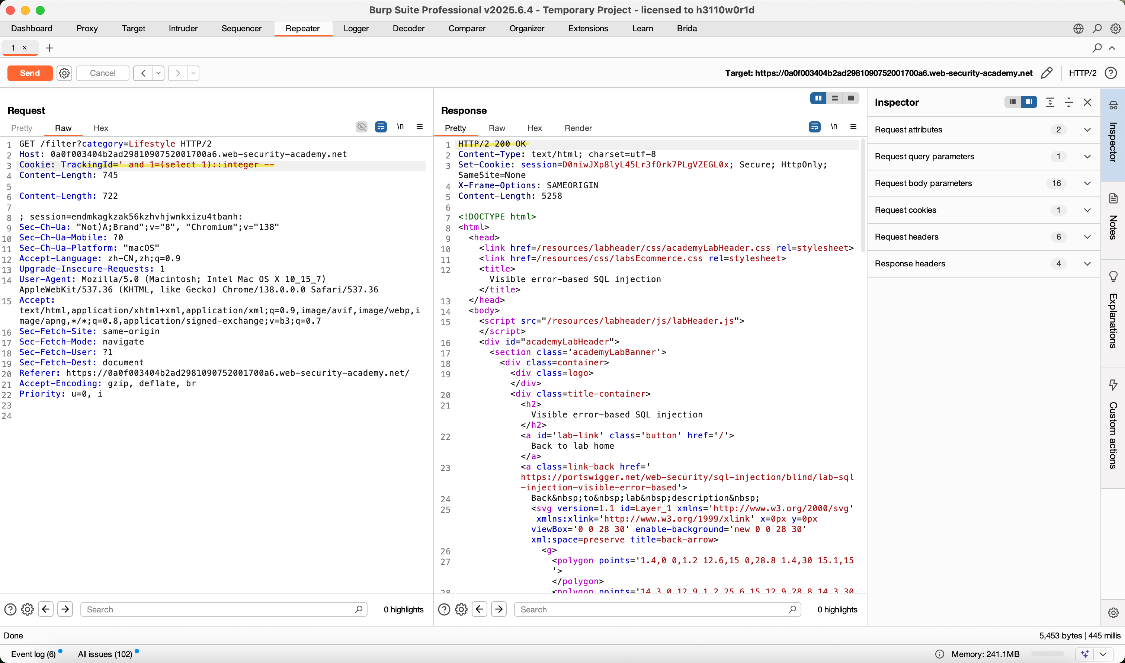Select side-by-side request/response layout
The image size is (1125, 663).
818,98
